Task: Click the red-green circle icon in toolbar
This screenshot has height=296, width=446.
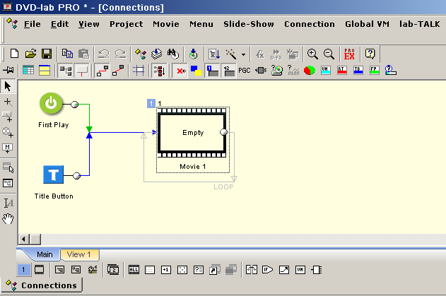Action: [310, 70]
